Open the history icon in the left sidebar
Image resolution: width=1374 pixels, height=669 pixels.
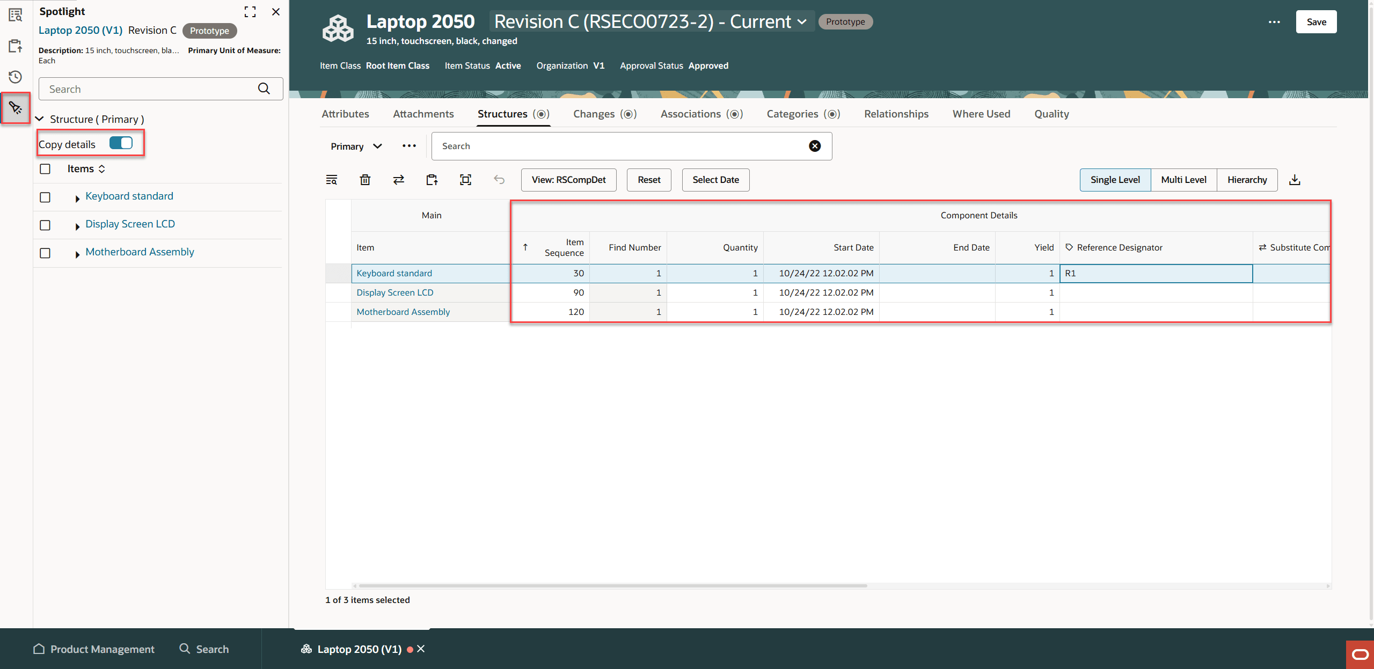[x=15, y=77]
